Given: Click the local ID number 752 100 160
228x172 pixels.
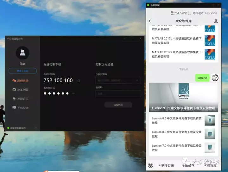Looking at the screenshot, I should [58, 80].
